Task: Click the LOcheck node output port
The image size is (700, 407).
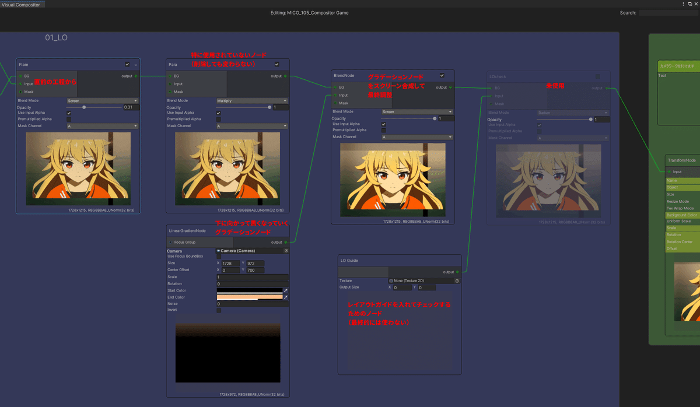Action: coord(607,88)
